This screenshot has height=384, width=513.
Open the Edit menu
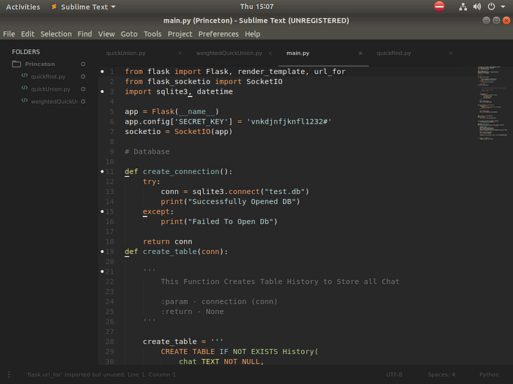(28, 34)
